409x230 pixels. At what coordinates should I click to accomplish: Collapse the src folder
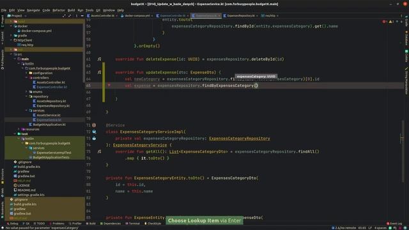11,54
